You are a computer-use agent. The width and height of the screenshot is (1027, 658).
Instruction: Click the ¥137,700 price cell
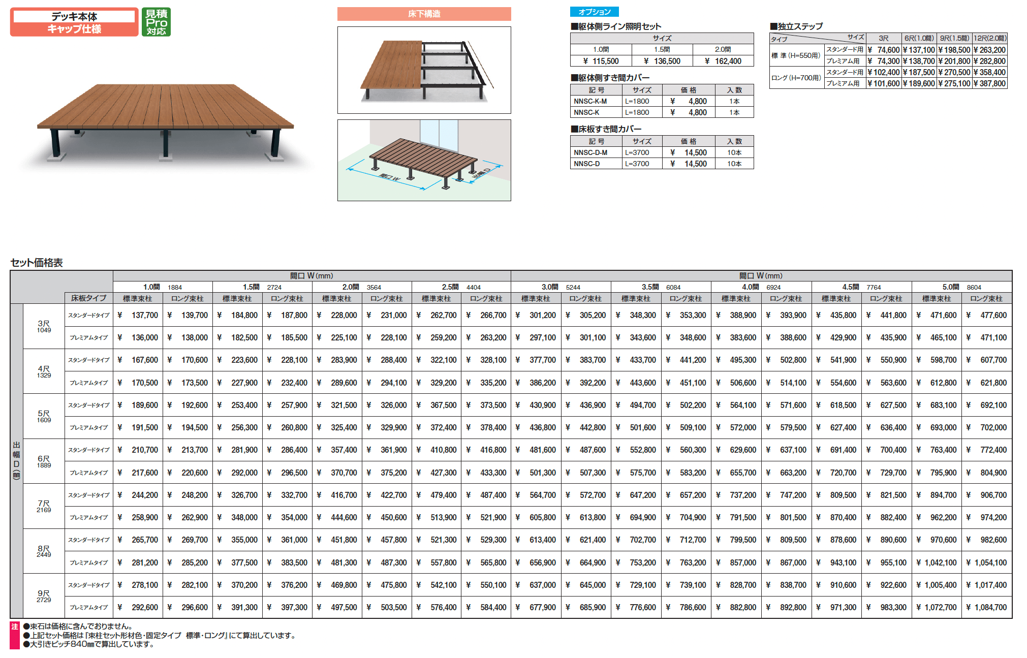click(x=138, y=315)
